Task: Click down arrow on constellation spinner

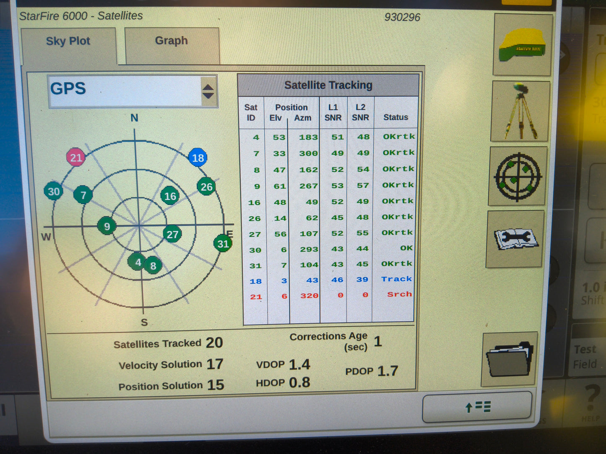Action: pyautogui.click(x=208, y=95)
